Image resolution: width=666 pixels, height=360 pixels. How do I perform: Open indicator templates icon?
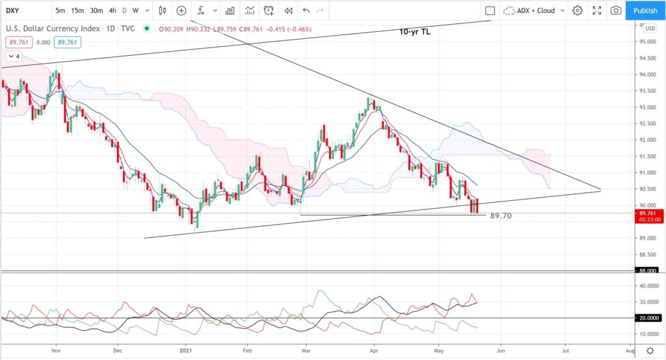[x=250, y=10]
